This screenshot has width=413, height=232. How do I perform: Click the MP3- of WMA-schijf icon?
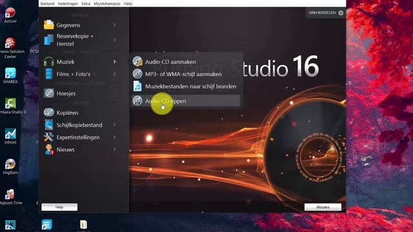point(137,74)
